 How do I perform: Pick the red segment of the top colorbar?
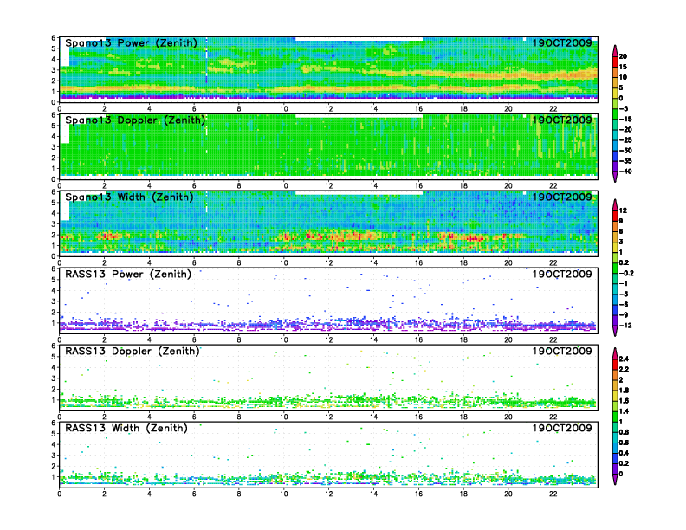point(615,61)
